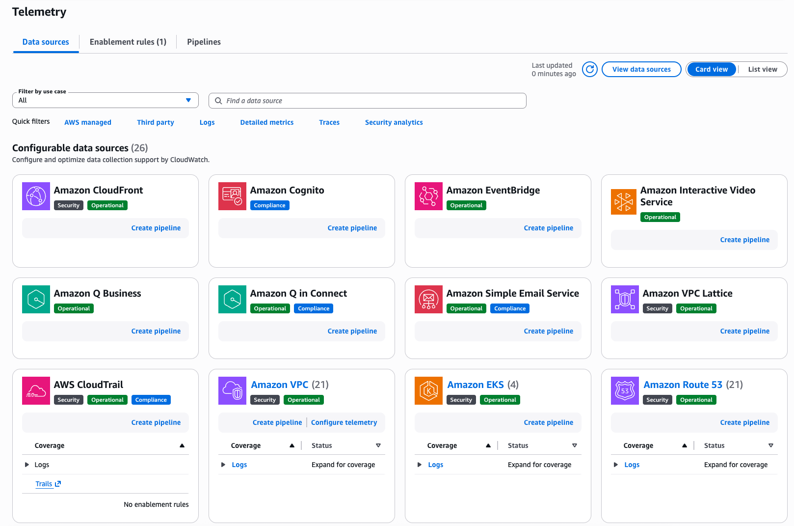Toggle the Security analytics quick filter
This screenshot has height=526, width=794.
[x=394, y=122]
